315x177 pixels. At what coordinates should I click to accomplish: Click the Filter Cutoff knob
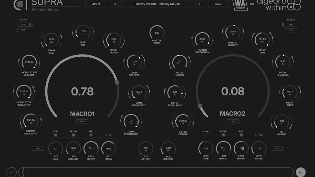183,122
